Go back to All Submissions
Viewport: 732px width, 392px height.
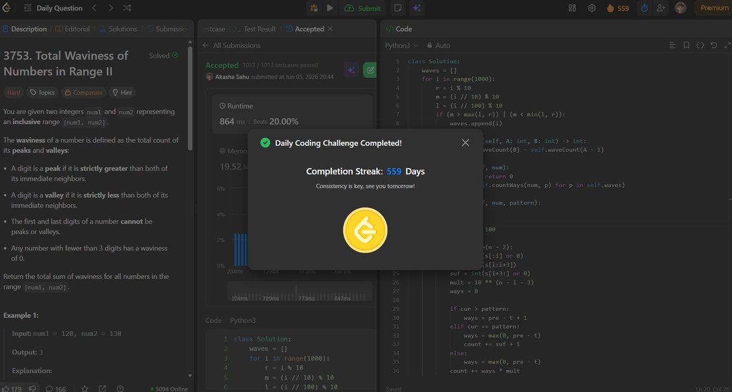coord(232,45)
